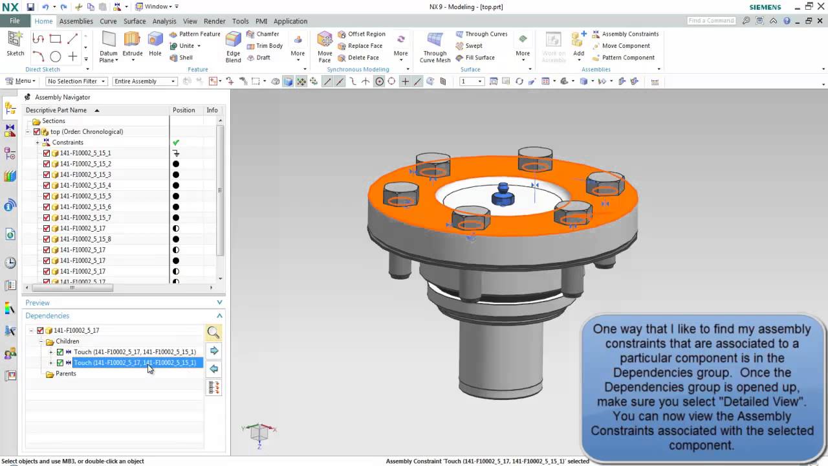This screenshot has width=828, height=466.
Task: Open the PMI tab
Action: [261, 21]
